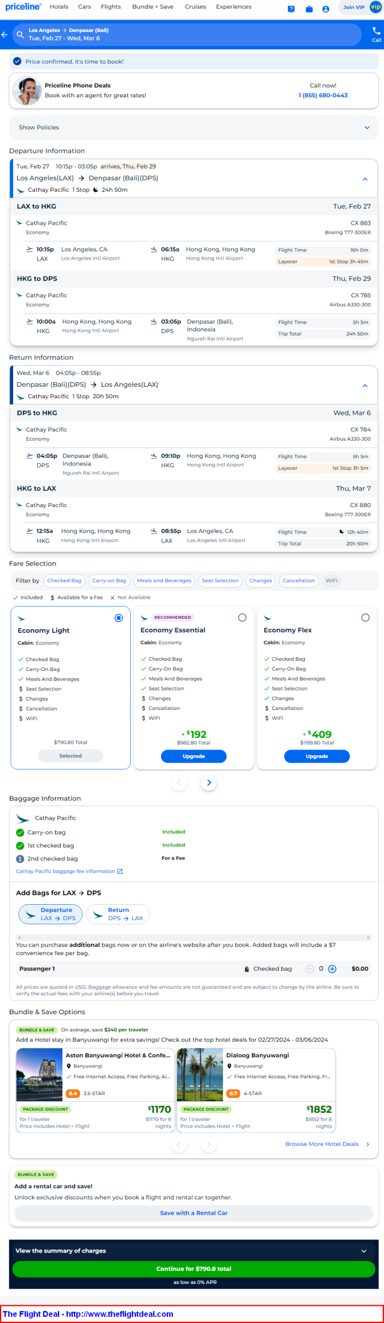Open Aston Banyuwangi Hotel deal card
384x1323 pixels.
[x=95, y=1090]
